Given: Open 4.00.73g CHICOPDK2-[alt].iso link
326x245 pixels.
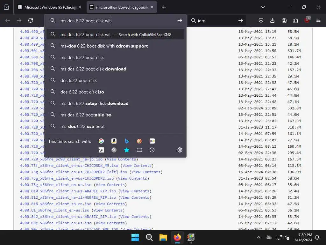Looking at the screenshot, I should pos(74,172).
